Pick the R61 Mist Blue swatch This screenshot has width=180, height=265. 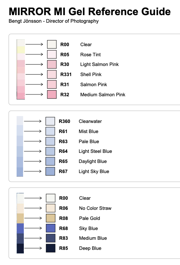[50, 131]
